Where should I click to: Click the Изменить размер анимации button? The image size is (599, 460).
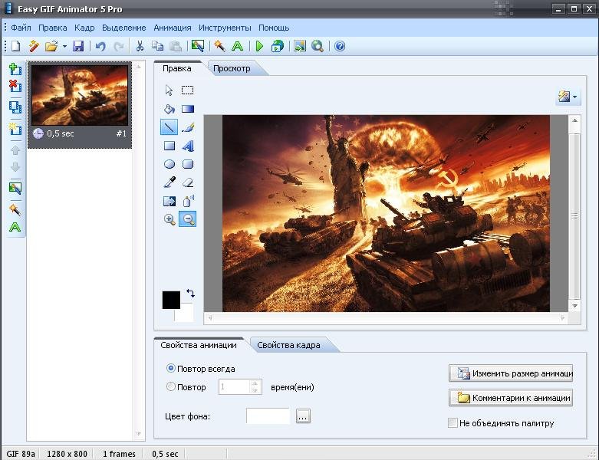point(511,373)
